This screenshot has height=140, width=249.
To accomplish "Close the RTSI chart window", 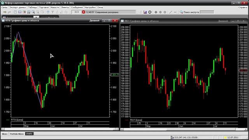I will [x=115, y=21].
